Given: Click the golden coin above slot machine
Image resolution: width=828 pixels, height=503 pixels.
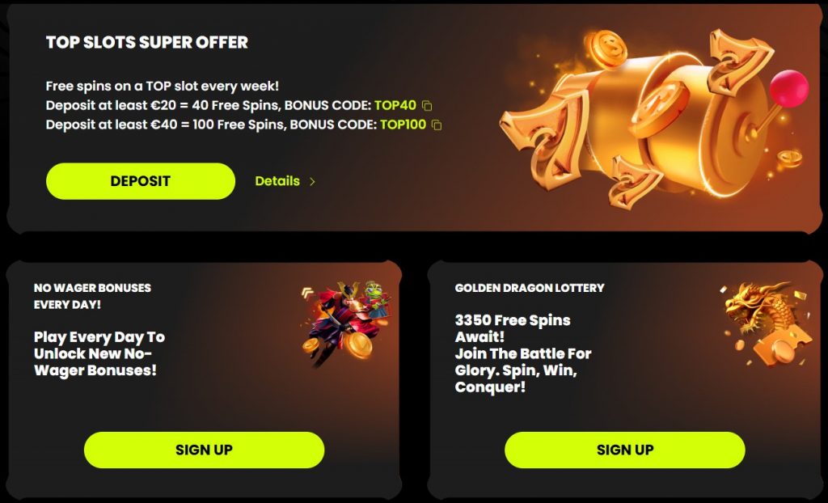Looking at the screenshot, I should pyautogui.click(x=605, y=49).
